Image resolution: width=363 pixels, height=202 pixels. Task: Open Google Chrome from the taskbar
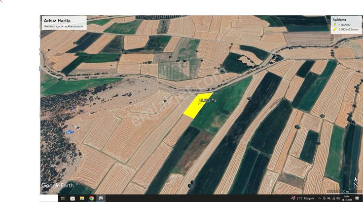click(92, 198)
